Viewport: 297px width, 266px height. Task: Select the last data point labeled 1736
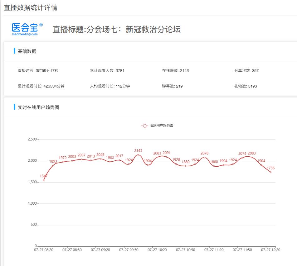coord(270,172)
